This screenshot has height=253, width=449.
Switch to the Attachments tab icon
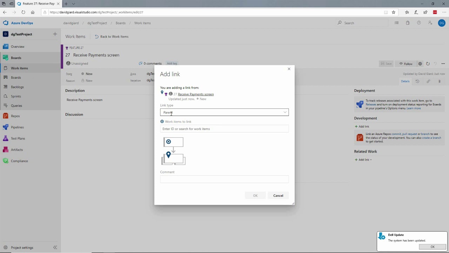point(439,81)
